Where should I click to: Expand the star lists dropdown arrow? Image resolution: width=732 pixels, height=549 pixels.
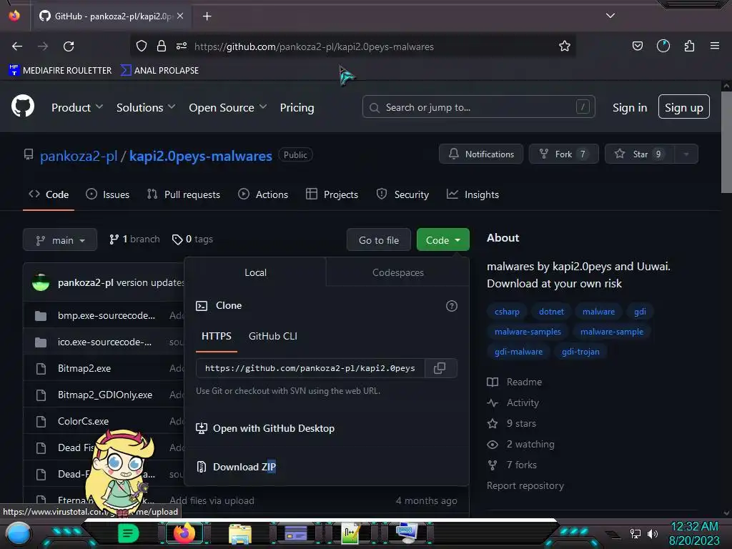point(686,154)
